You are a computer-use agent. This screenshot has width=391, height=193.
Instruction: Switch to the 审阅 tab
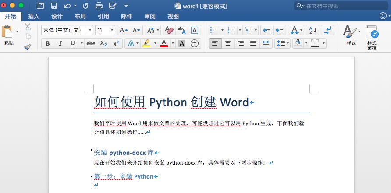tap(150, 17)
